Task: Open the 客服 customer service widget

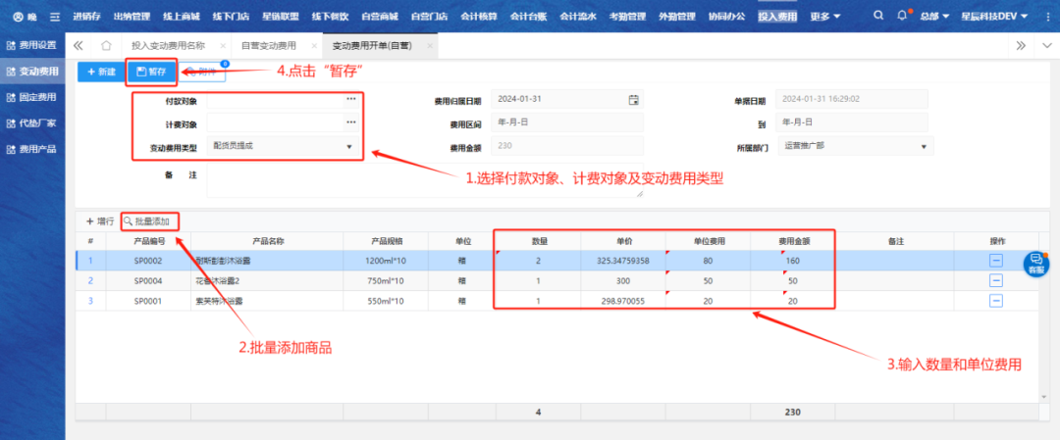Action: pos(1035,263)
